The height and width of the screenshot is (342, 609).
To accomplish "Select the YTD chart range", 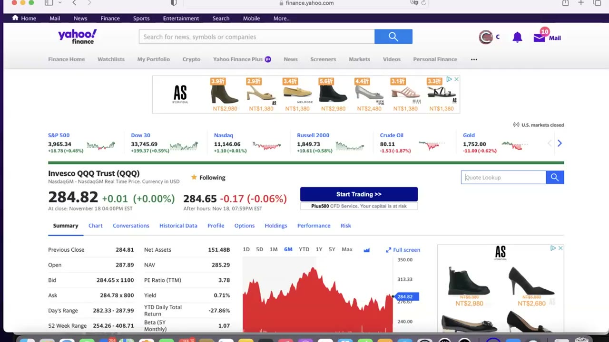I will 304,249.
